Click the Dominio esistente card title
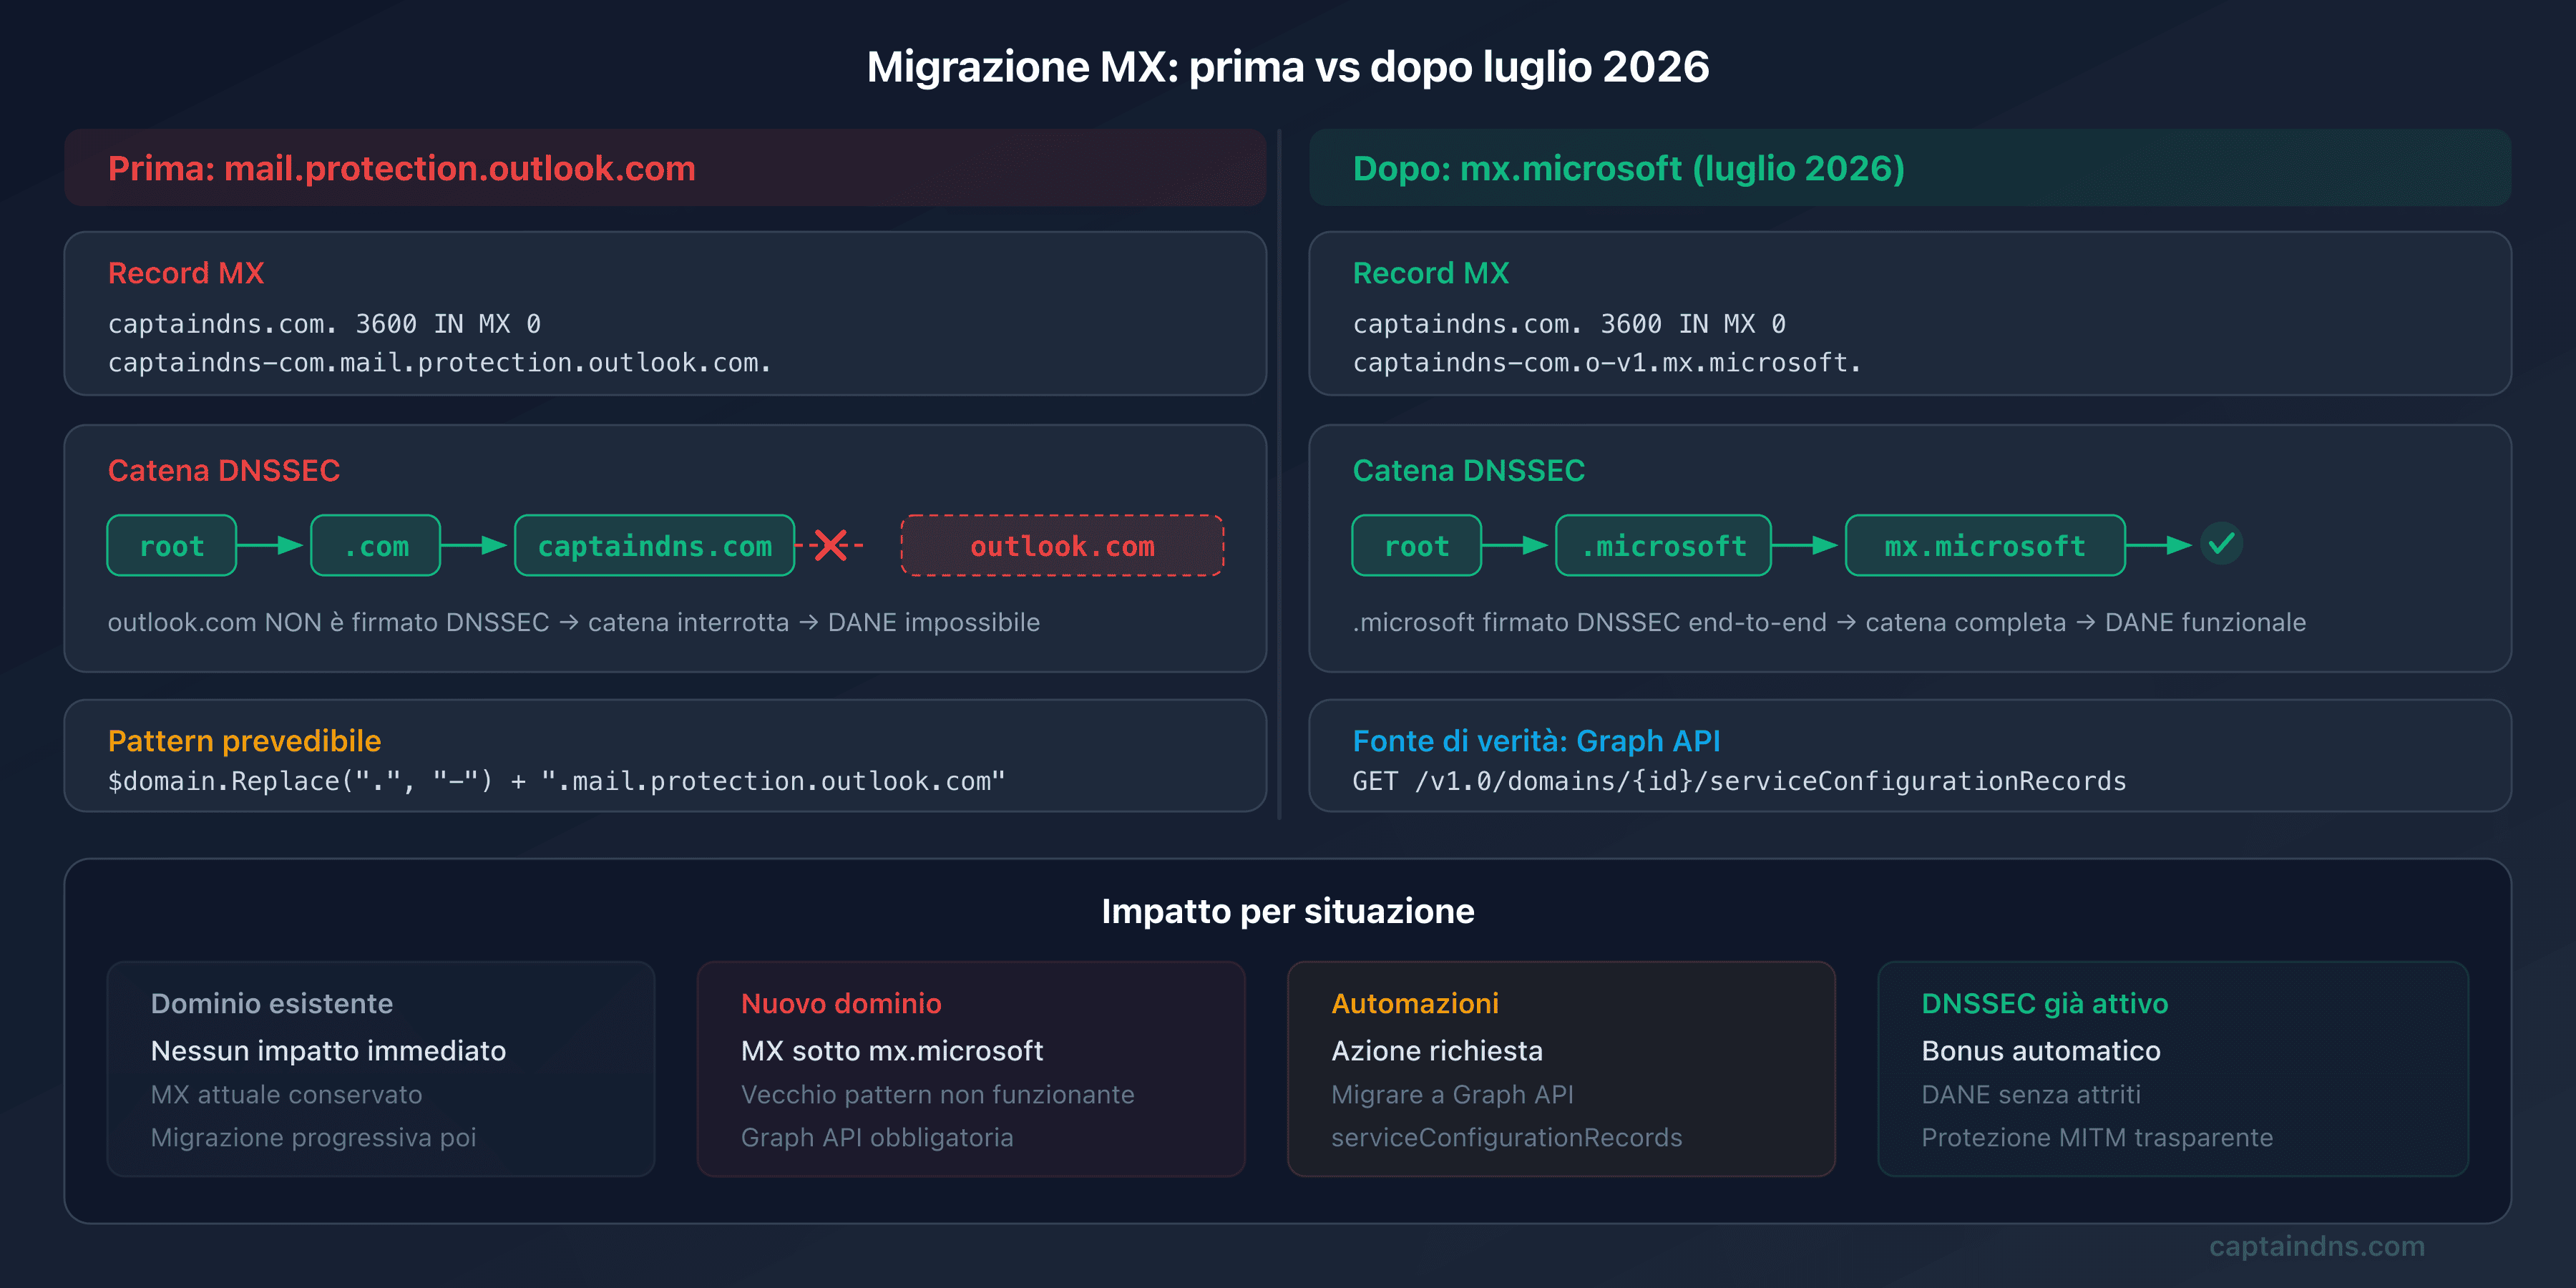Image resolution: width=2576 pixels, height=1288 pixels. pyautogui.click(x=272, y=1003)
